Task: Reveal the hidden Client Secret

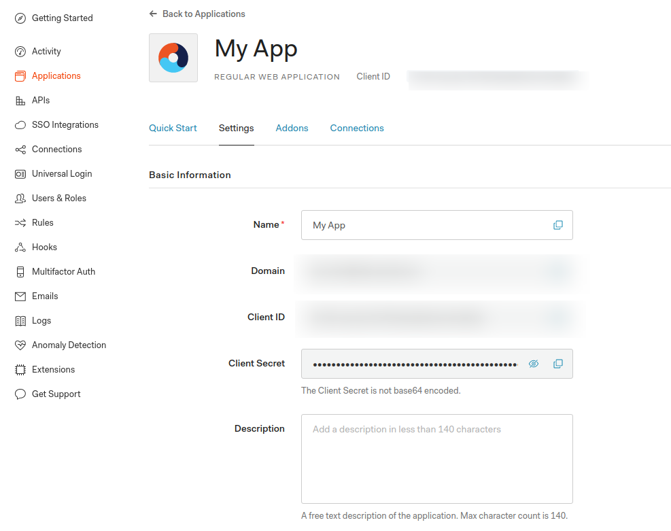Action: click(534, 364)
